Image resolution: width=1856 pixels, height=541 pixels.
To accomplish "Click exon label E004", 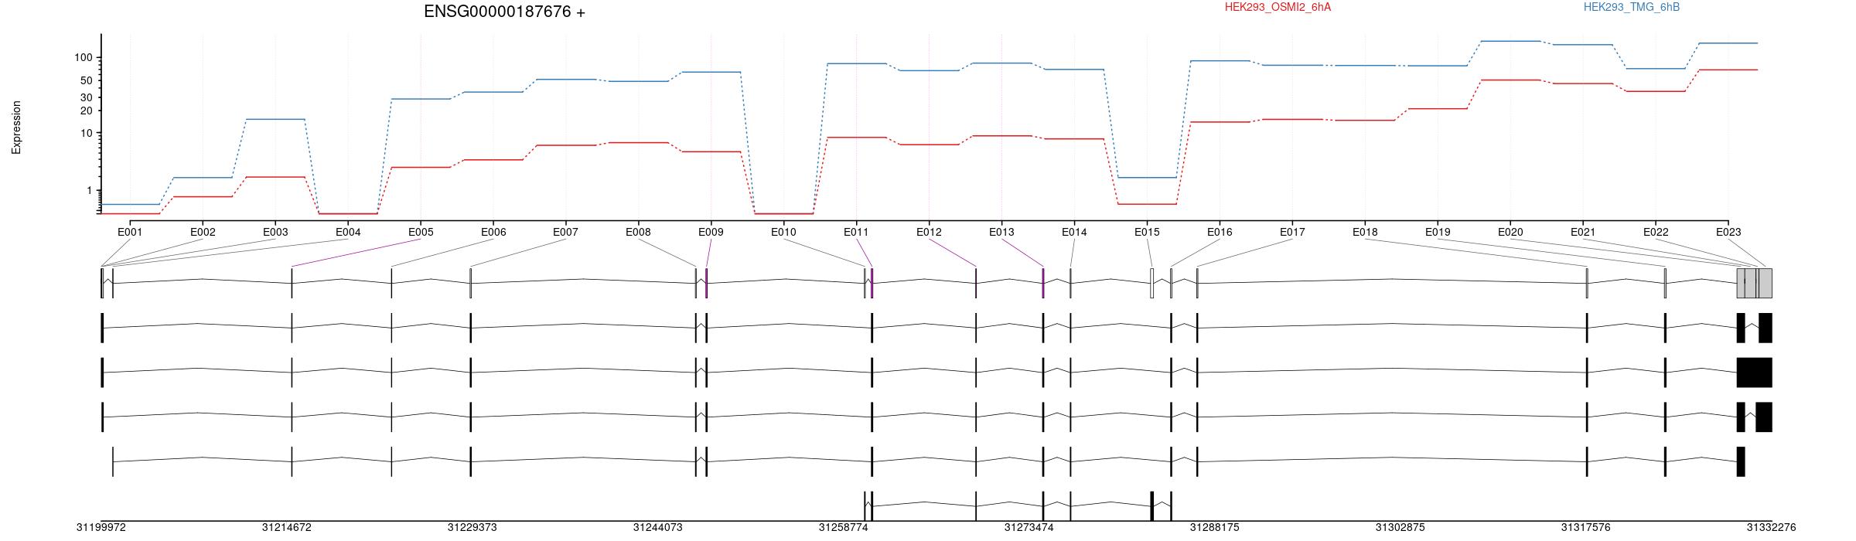I will pyautogui.click(x=348, y=232).
